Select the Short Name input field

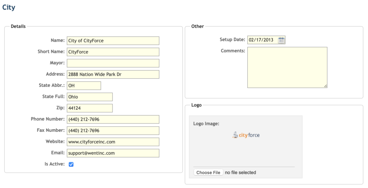pyautogui.click(x=113, y=52)
